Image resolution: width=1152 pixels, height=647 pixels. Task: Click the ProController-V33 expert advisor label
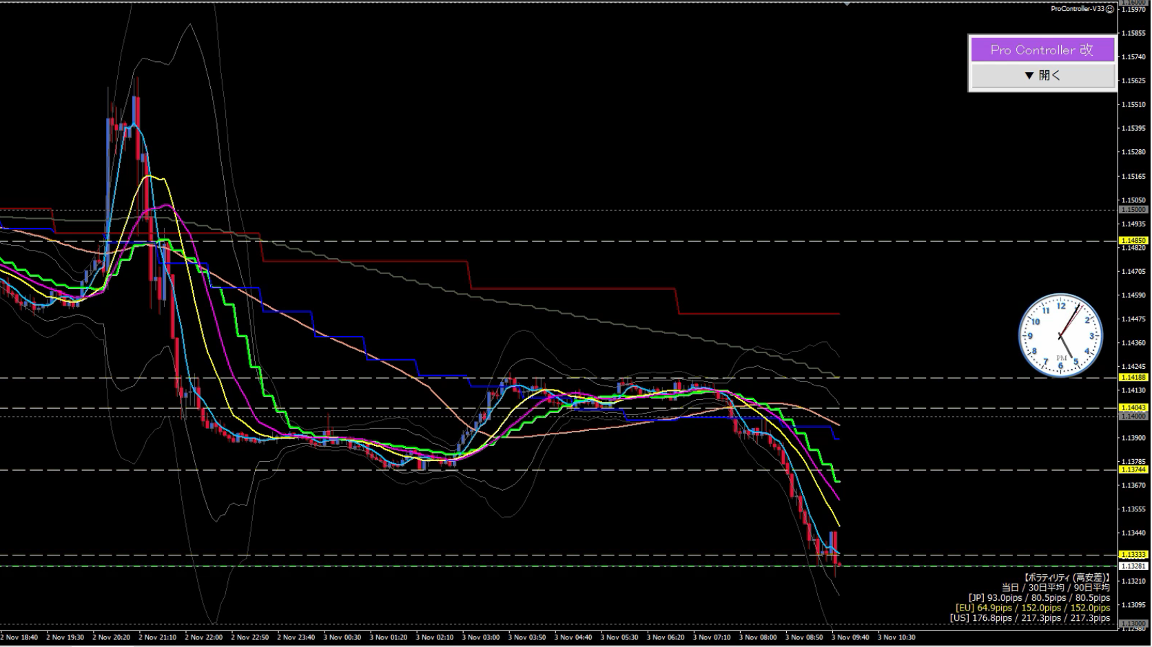[1078, 9]
